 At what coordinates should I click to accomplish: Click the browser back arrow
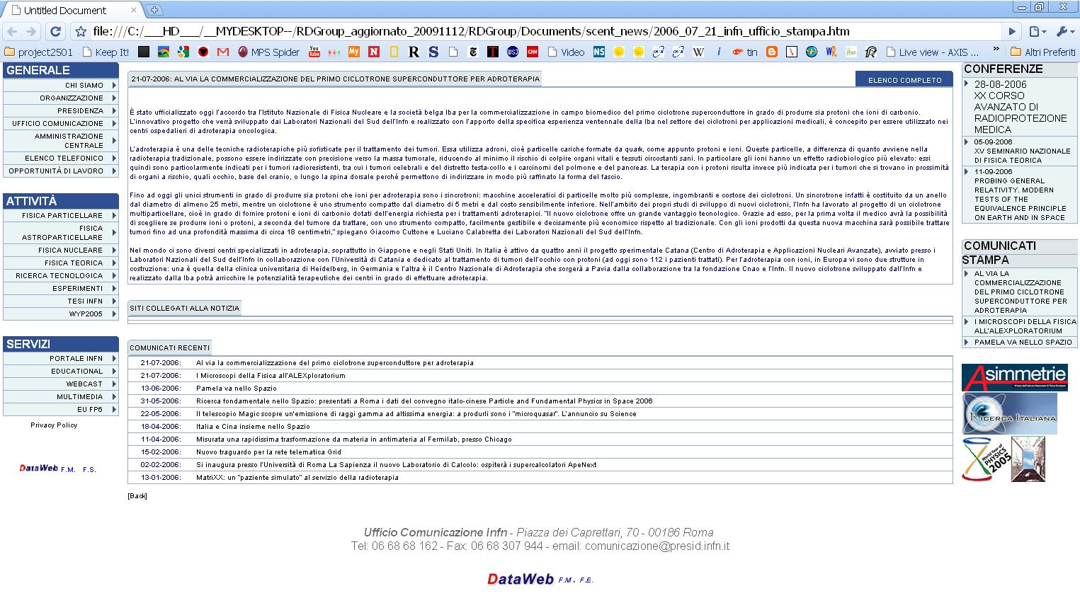point(12,31)
